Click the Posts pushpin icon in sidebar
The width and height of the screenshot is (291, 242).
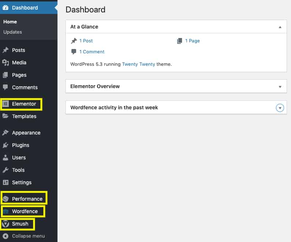(5, 50)
